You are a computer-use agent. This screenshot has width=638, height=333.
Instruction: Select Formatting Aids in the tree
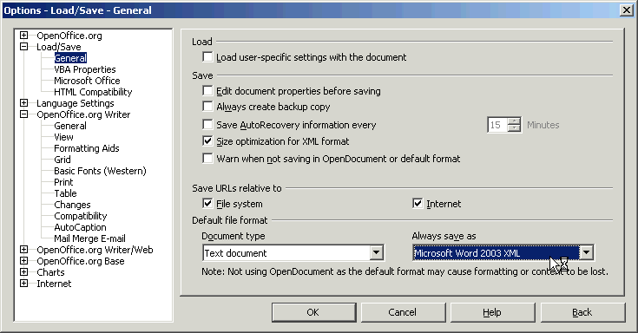(87, 148)
